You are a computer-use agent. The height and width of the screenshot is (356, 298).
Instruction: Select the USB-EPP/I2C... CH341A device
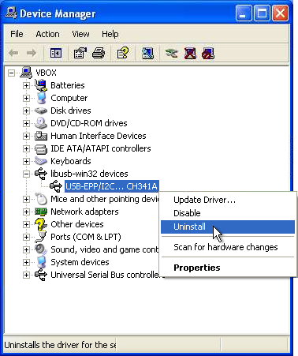111,186
